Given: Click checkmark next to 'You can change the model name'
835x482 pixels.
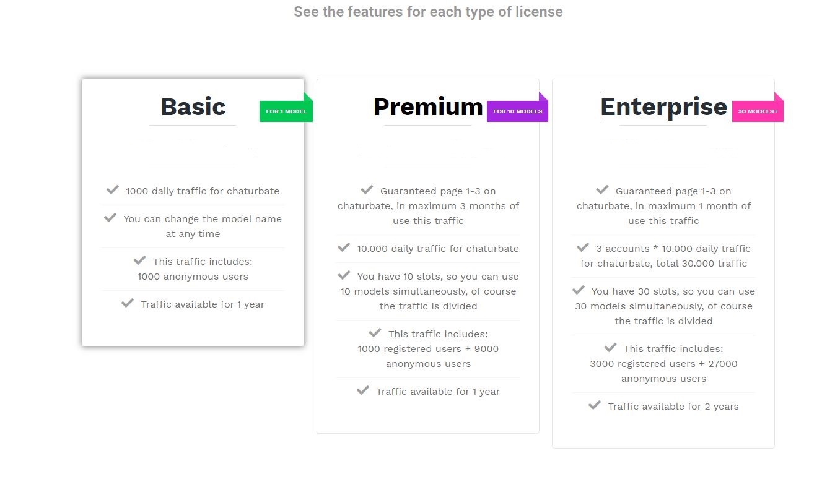Looking at the screenshot, I should [110, 218].
